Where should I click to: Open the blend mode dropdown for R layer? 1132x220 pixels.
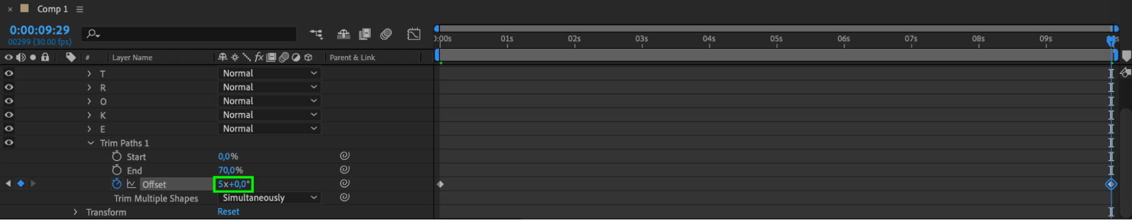pos(269,87)
